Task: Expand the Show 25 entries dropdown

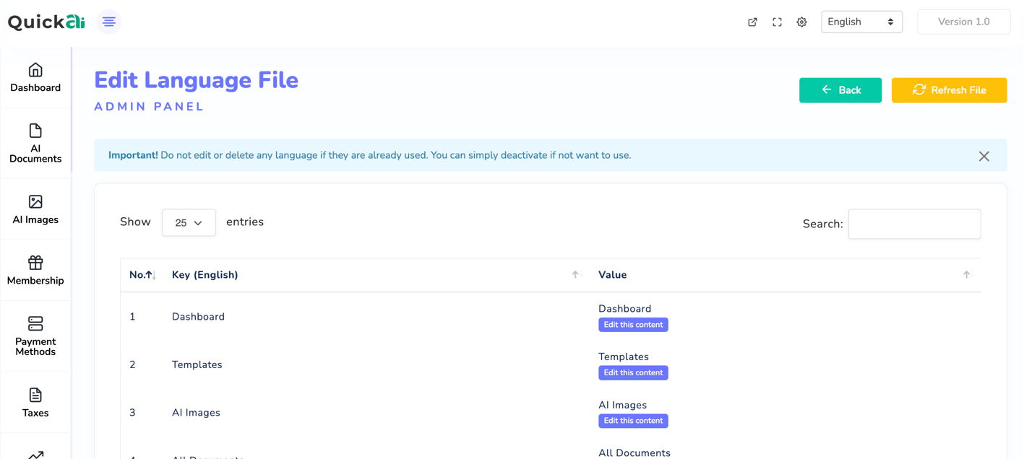Action: (189, 223)
